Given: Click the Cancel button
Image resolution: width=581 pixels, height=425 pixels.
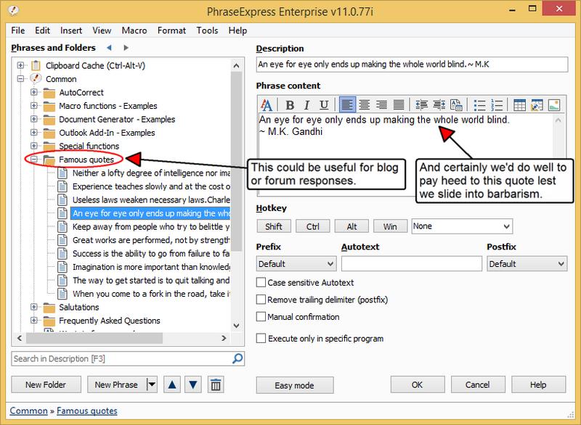Looking at the screenshot, I should pos(478,384).
